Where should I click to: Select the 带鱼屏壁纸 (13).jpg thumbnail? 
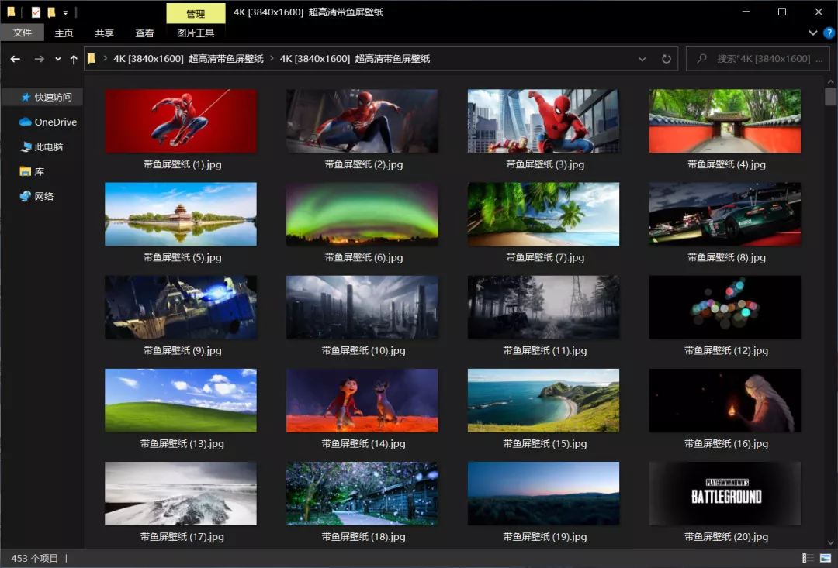pyautogui.click(x=181, y=401)
